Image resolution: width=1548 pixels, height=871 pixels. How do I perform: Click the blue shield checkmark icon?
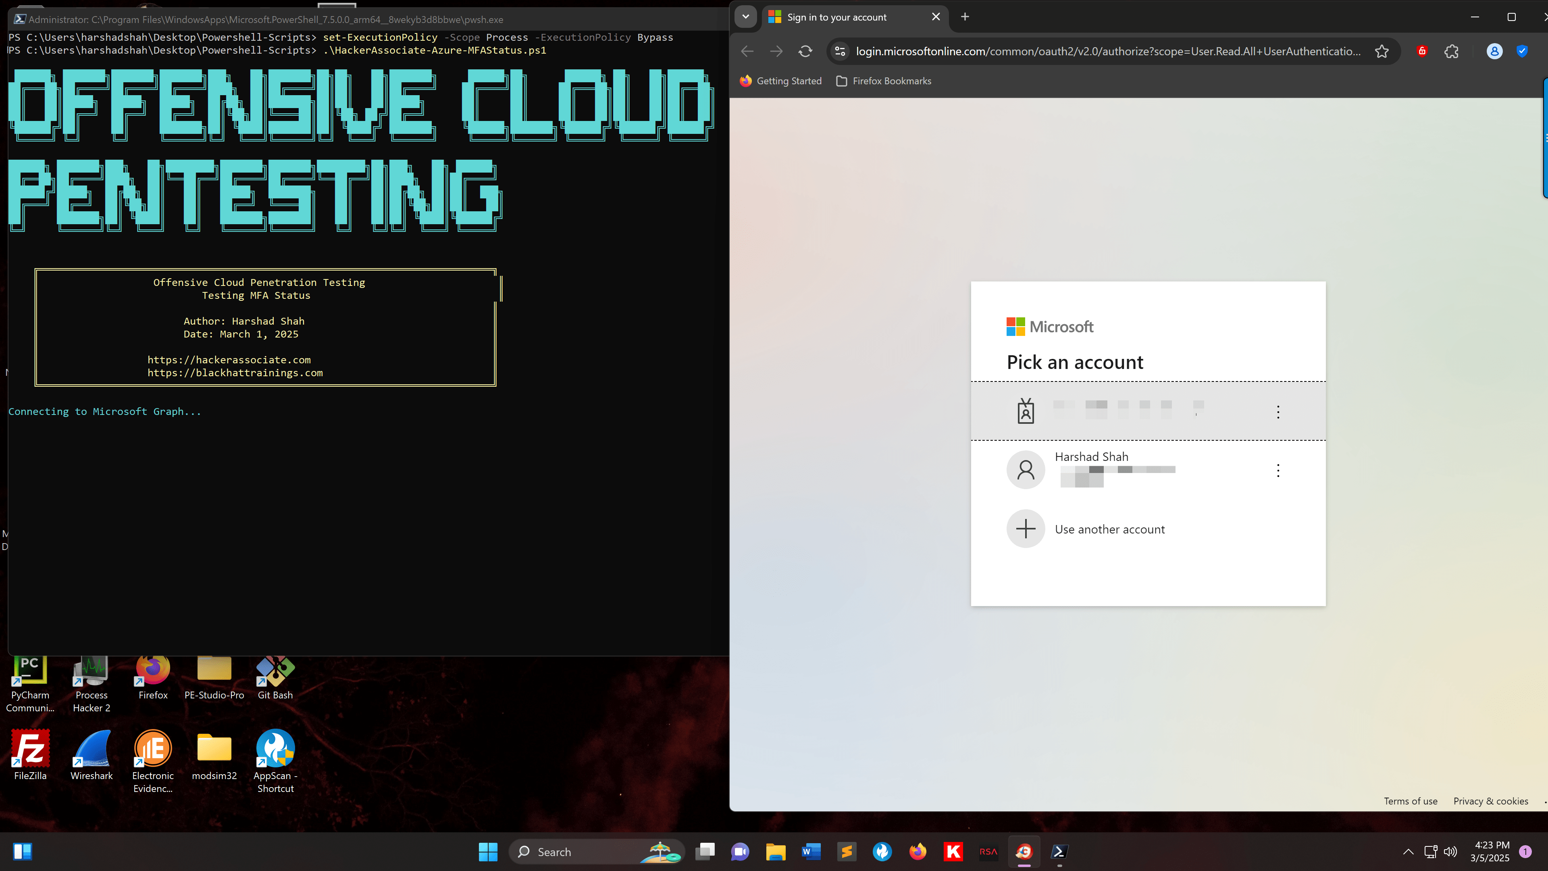(x=1522, y=52)
